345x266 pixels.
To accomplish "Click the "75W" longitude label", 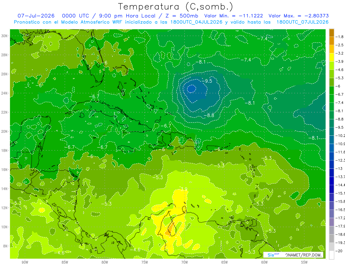I will [x=145, y=262].
